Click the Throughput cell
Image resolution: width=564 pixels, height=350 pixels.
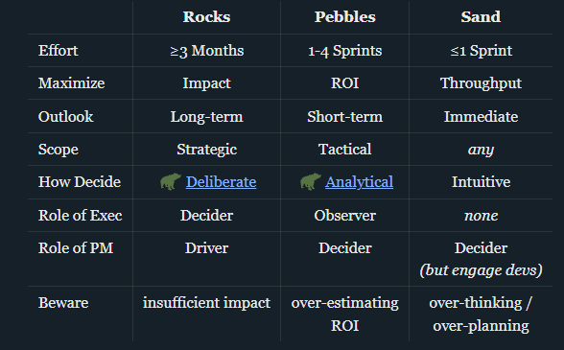481,83
